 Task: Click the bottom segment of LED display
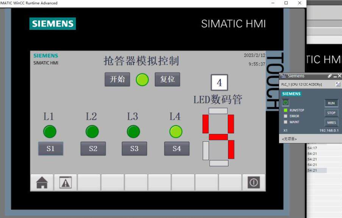pyautogui.click(x=219, y=163)
